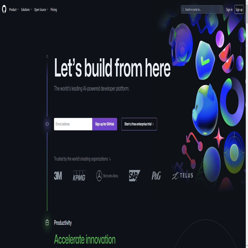Click Sign up for GitHub button
This screenshot has width=248, height=248.
(105, 124)
